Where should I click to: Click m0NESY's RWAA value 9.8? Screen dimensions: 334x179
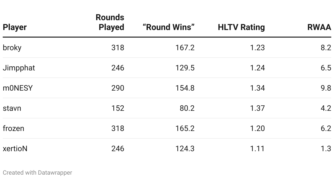coord(326,88)
